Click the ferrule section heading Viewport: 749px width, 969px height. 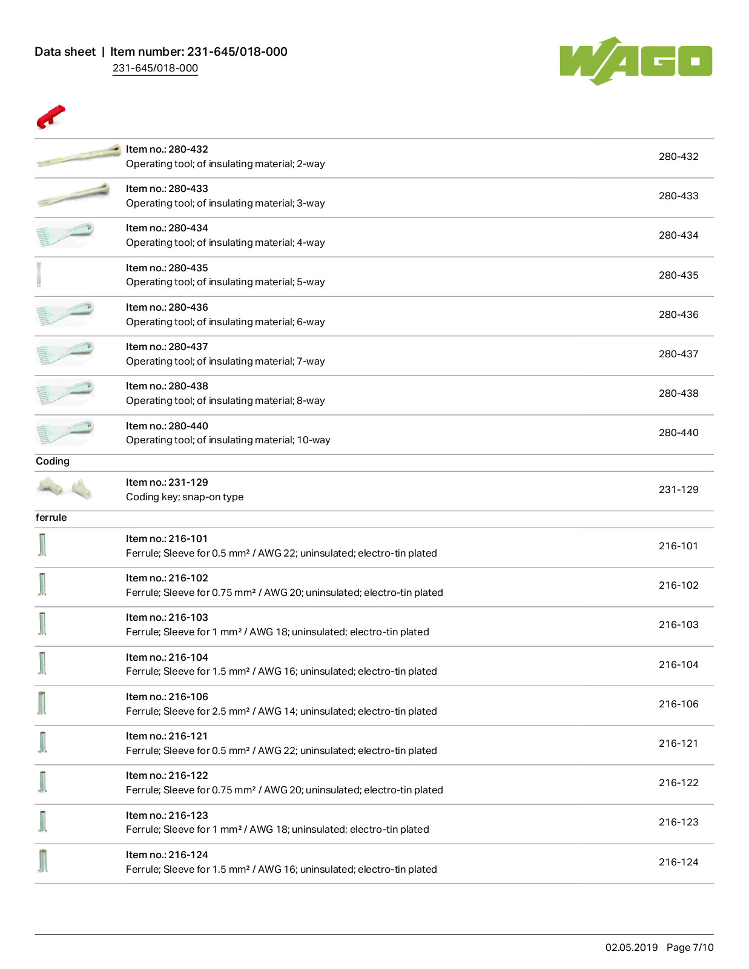(51, 518)
